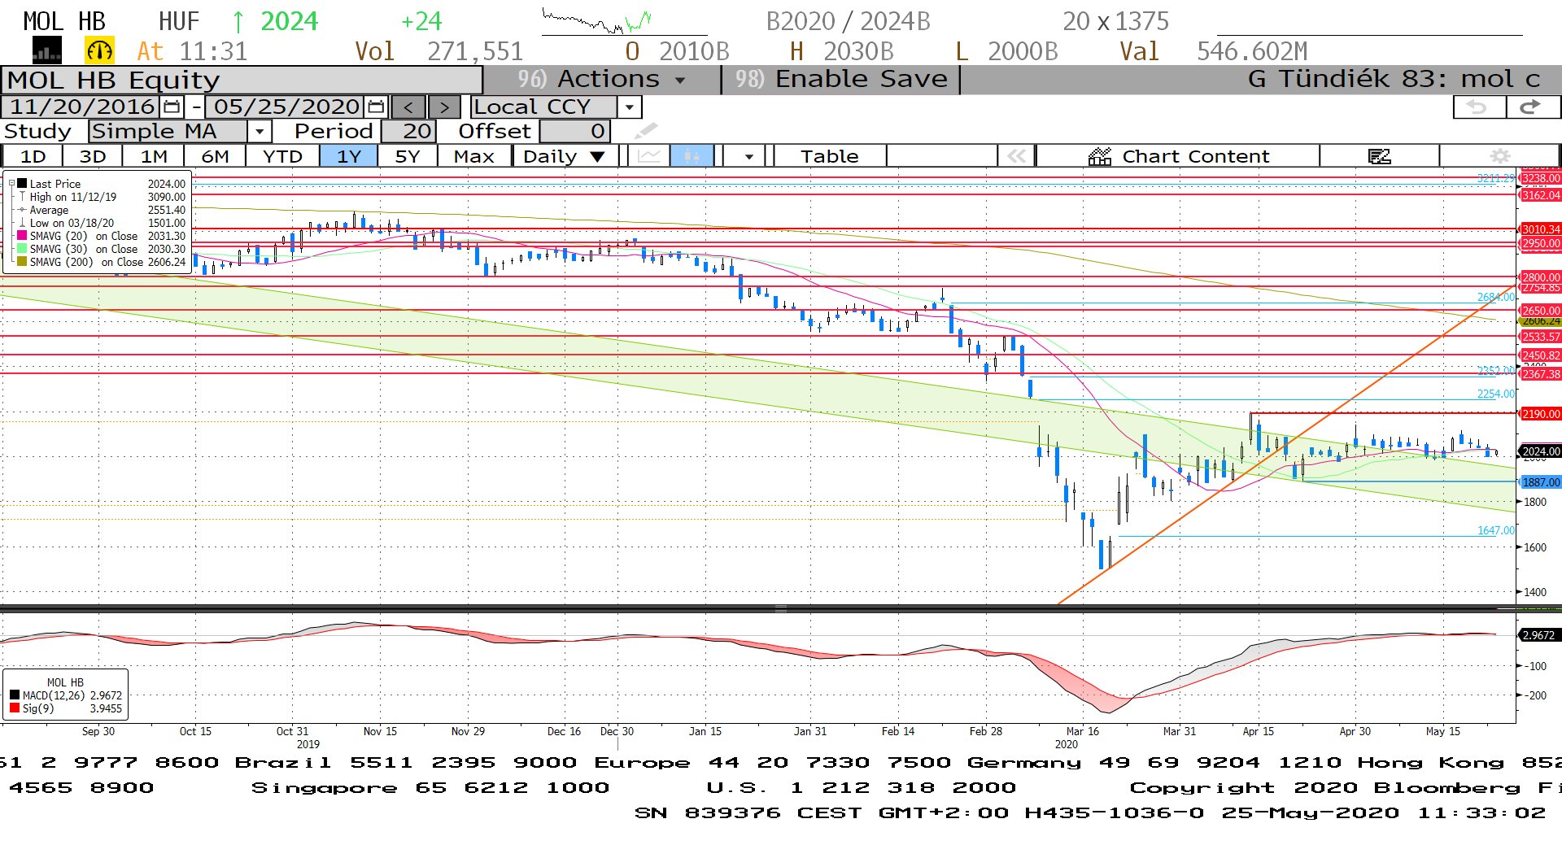Open the Local CCY currency dropdown

(x=629, y=107)
